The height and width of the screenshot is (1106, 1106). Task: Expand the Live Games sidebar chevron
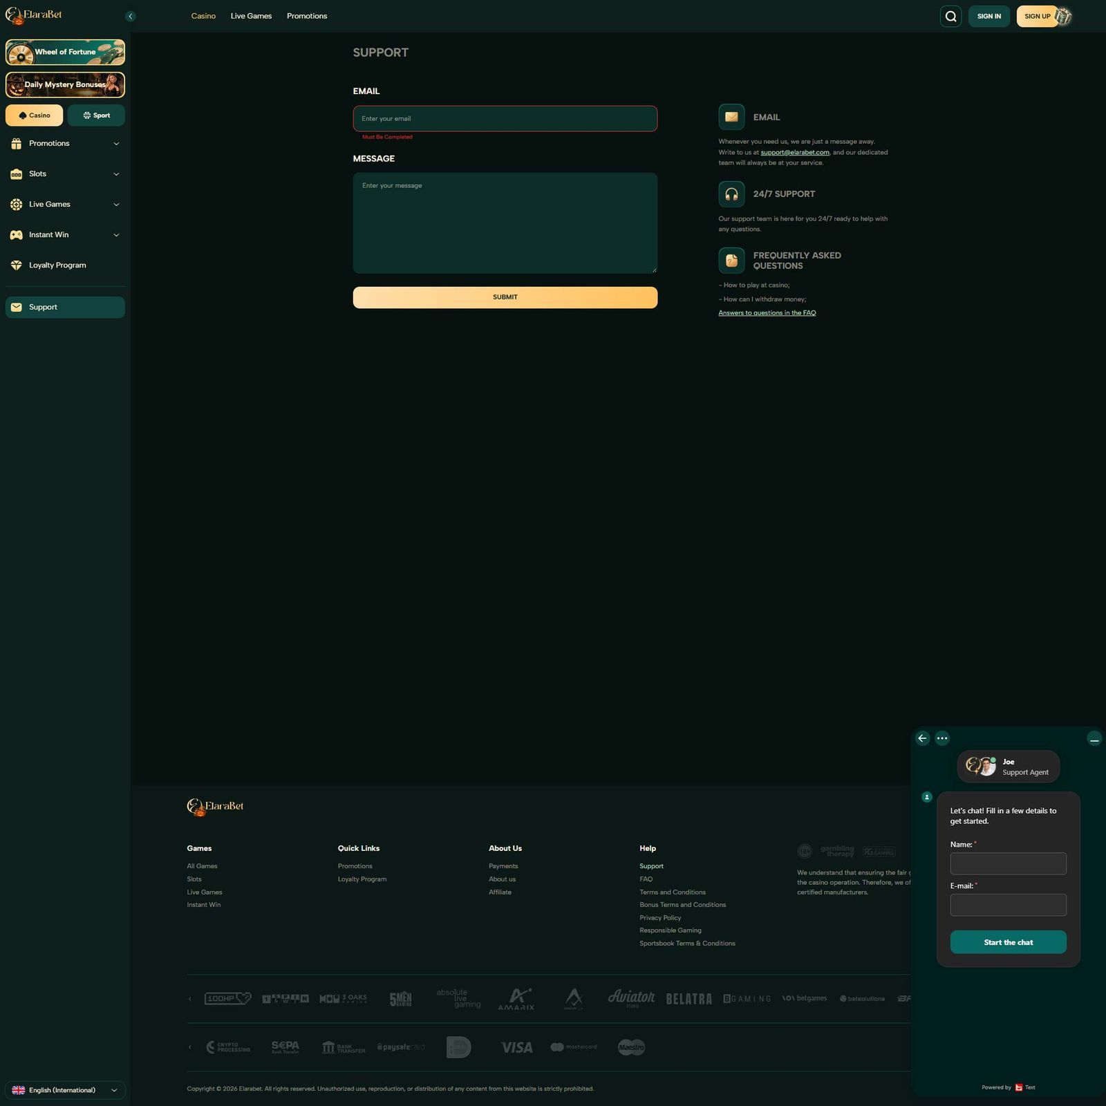coord(116,205)
